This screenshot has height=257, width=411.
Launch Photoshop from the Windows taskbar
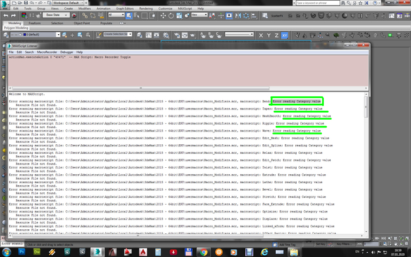(x=22, y=252)
